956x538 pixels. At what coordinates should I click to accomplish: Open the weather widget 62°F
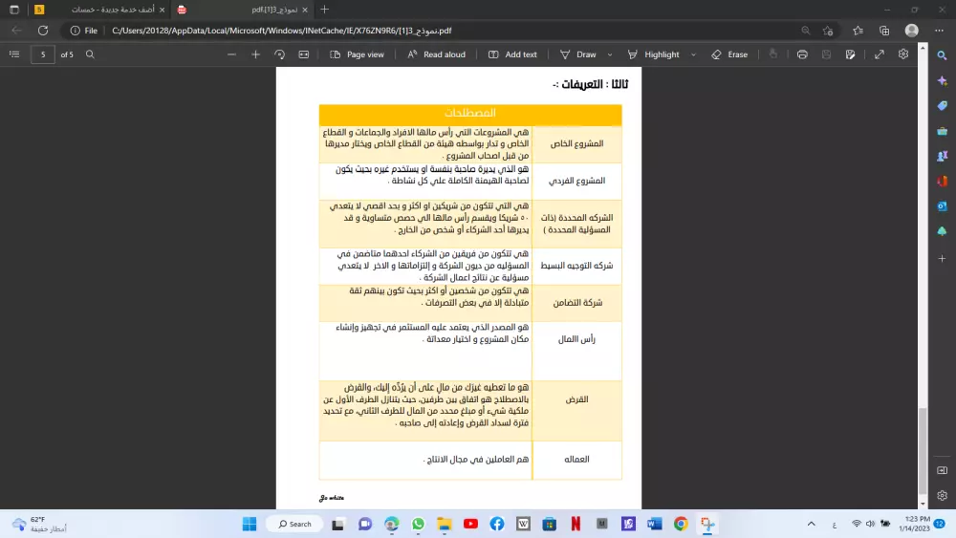coord(39,524)
